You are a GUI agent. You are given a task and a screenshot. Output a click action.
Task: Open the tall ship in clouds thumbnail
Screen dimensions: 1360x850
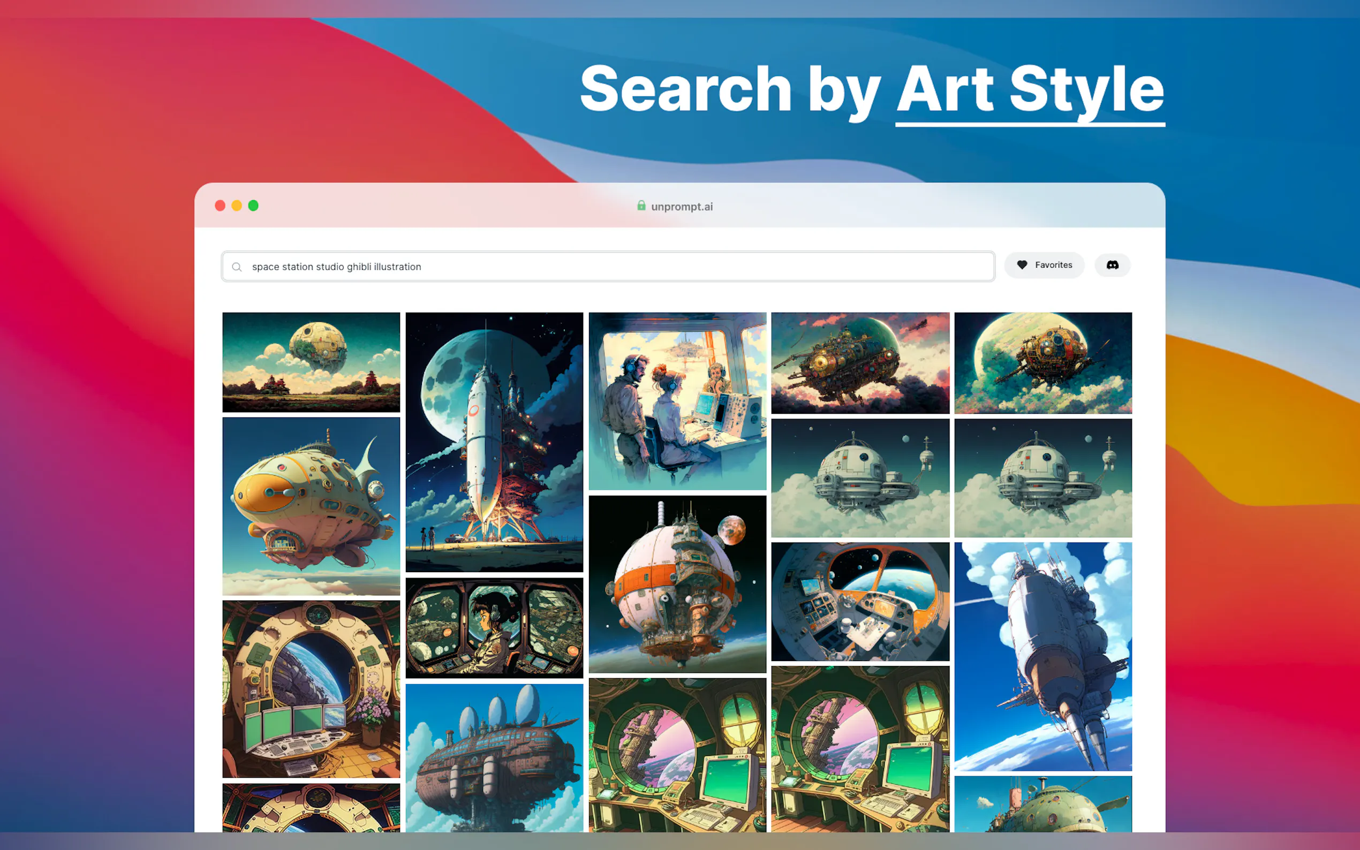[x=1043, y=656]
